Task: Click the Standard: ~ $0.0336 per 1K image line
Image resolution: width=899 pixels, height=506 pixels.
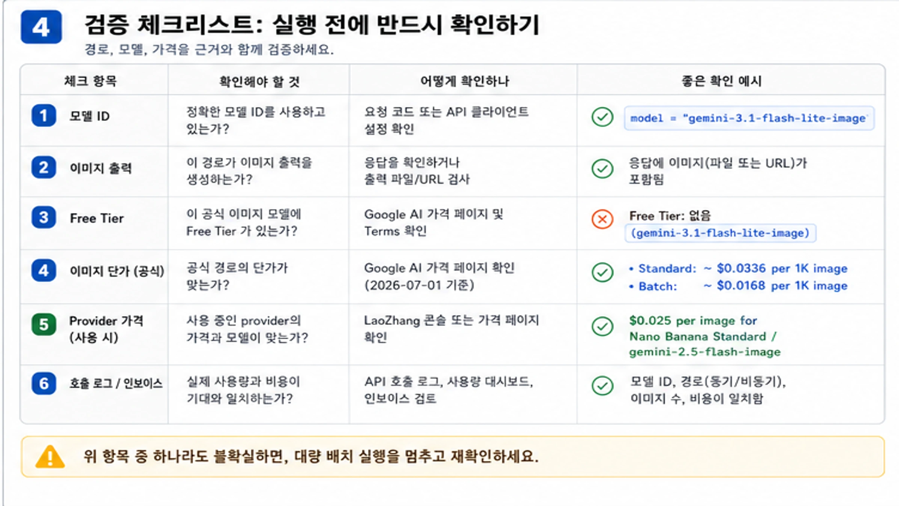Action: (x=738, y=268)
